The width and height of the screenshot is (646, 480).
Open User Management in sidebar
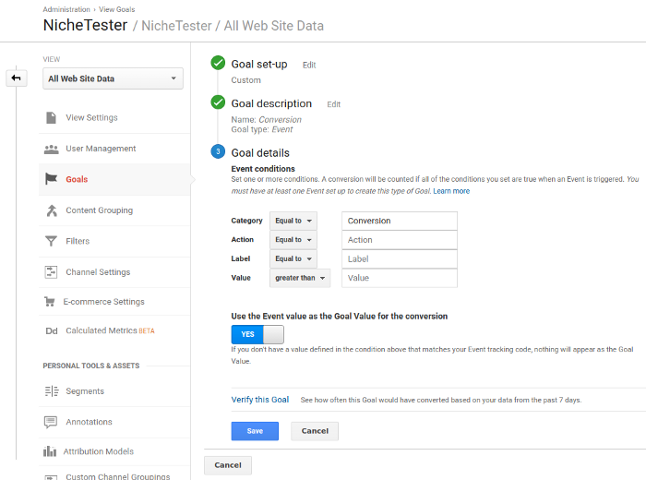click(x=101, y=149)
